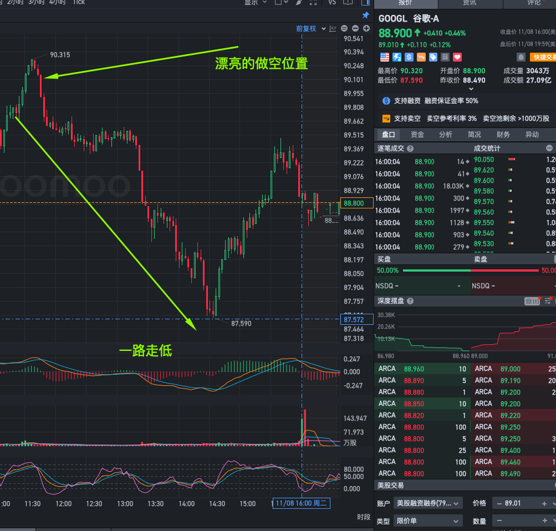Zoom in chart with plus circle icon
The image size is (556, 531).
click(366, 28)
